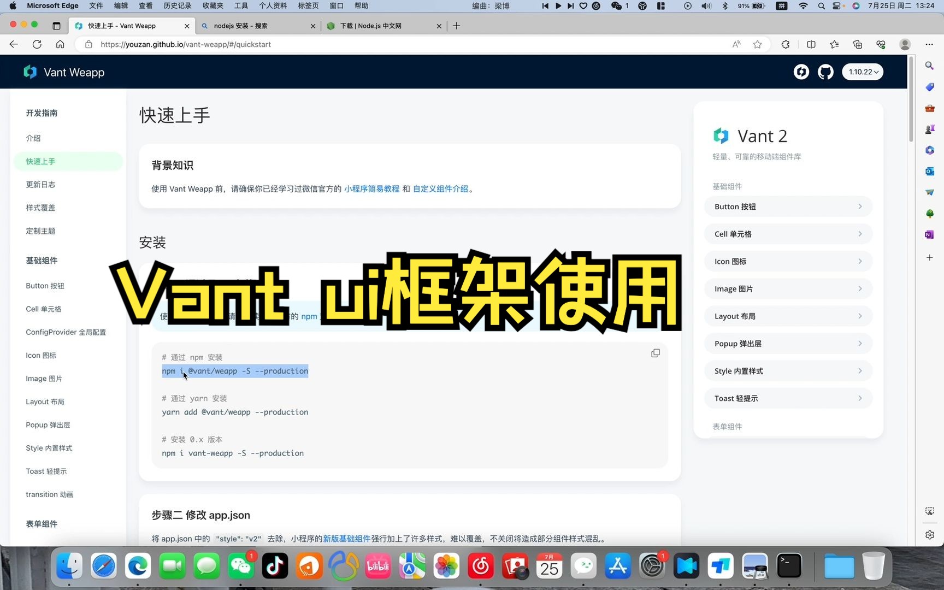This screenshot has height=590, width=944.
Task: Open read aloud icon in address bar
Action: coord(736,44)
